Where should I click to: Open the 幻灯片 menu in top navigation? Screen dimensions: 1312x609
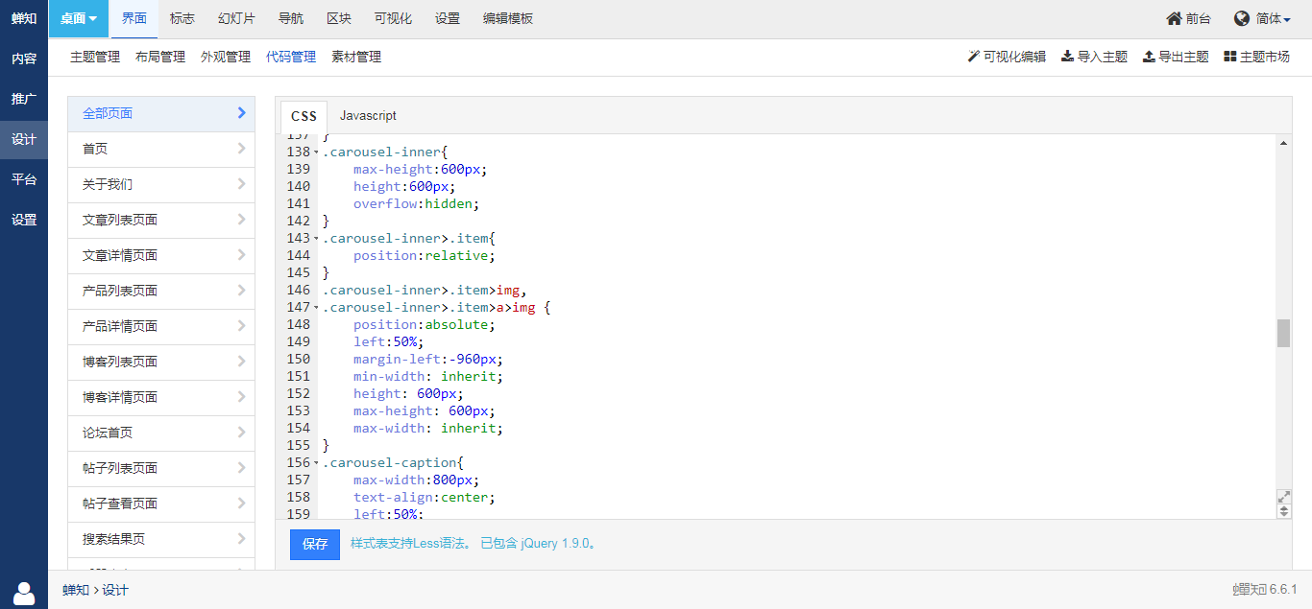[236, 19]
